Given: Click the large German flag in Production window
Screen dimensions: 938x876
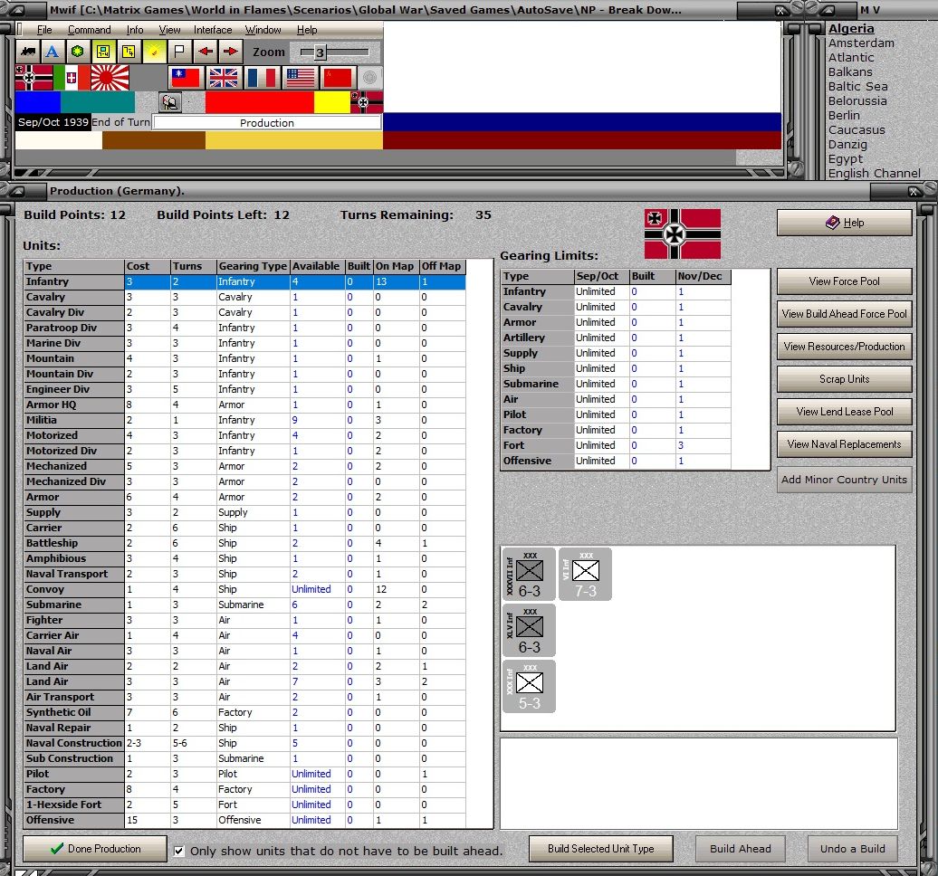Looking at the screenshot, I should (683, 233).
